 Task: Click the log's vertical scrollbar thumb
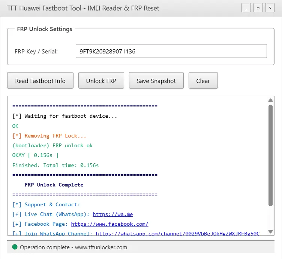pos(270,155)
